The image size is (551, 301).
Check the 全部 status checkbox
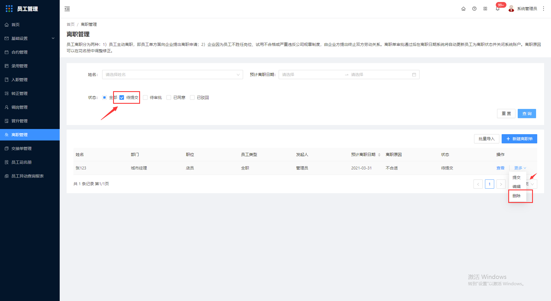(104, 97)
